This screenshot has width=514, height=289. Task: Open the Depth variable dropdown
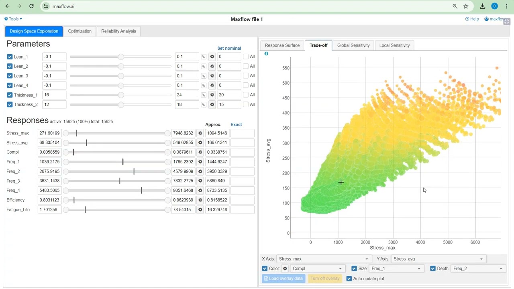[478, 269]
